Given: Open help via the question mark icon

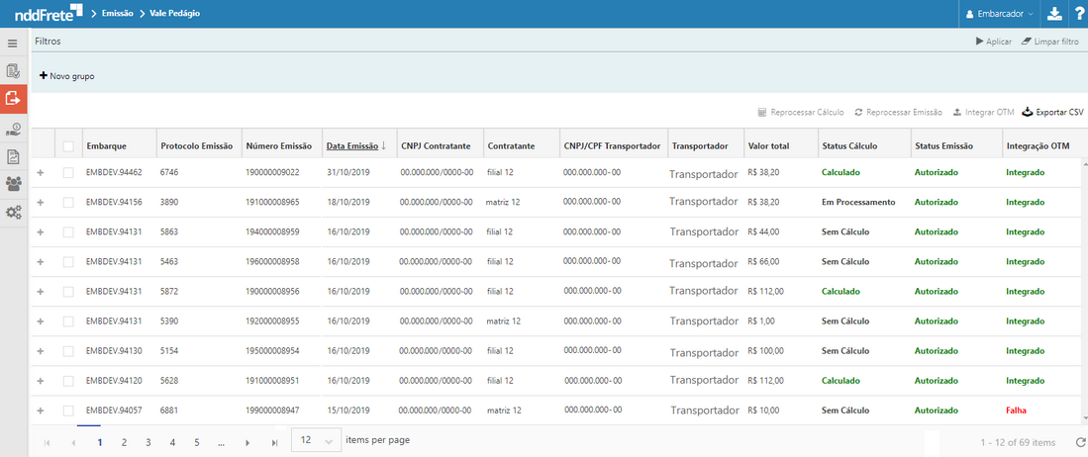Looking at the screenshot, I should (1078, 14).
